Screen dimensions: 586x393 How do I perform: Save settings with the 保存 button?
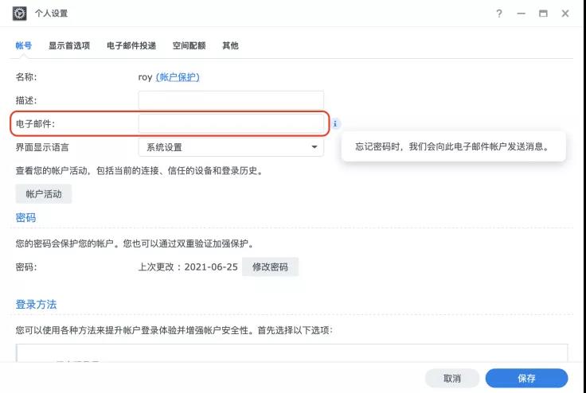526,379
